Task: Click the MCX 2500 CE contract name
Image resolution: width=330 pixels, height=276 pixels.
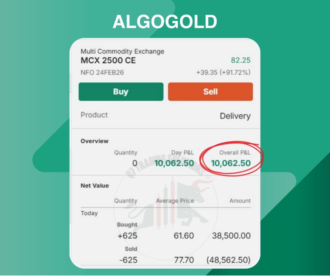Action: 108,60
